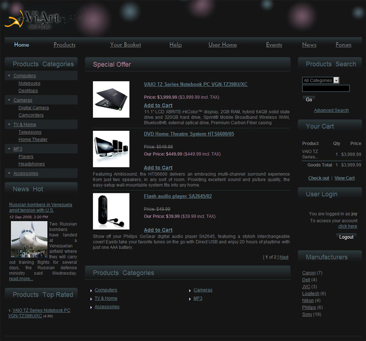
Task: Open Russian bombers in Venezuela news headline
Action: (x=41, y=207)
